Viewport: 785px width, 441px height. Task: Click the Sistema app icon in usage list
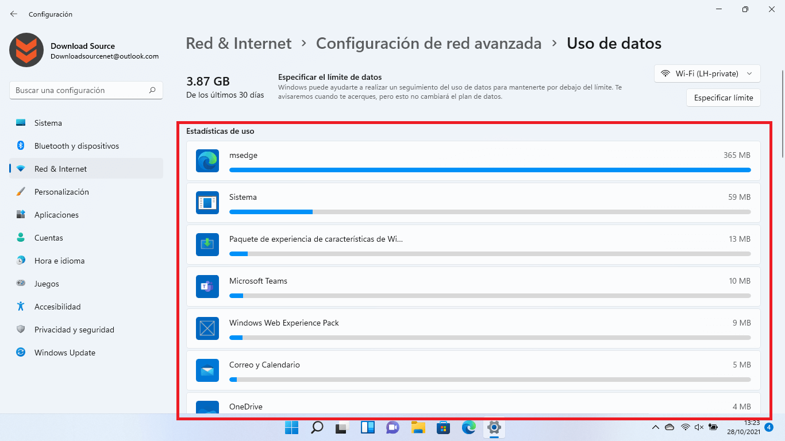[x=207, y=203]
